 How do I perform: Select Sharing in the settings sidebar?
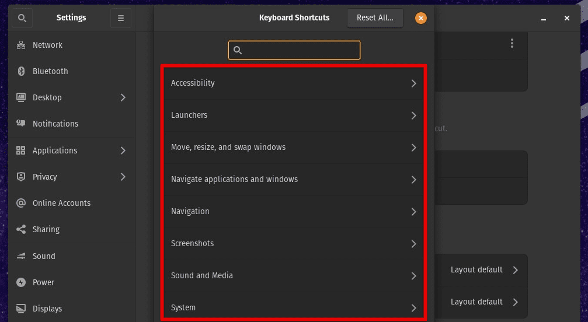[x=71, y=229]
